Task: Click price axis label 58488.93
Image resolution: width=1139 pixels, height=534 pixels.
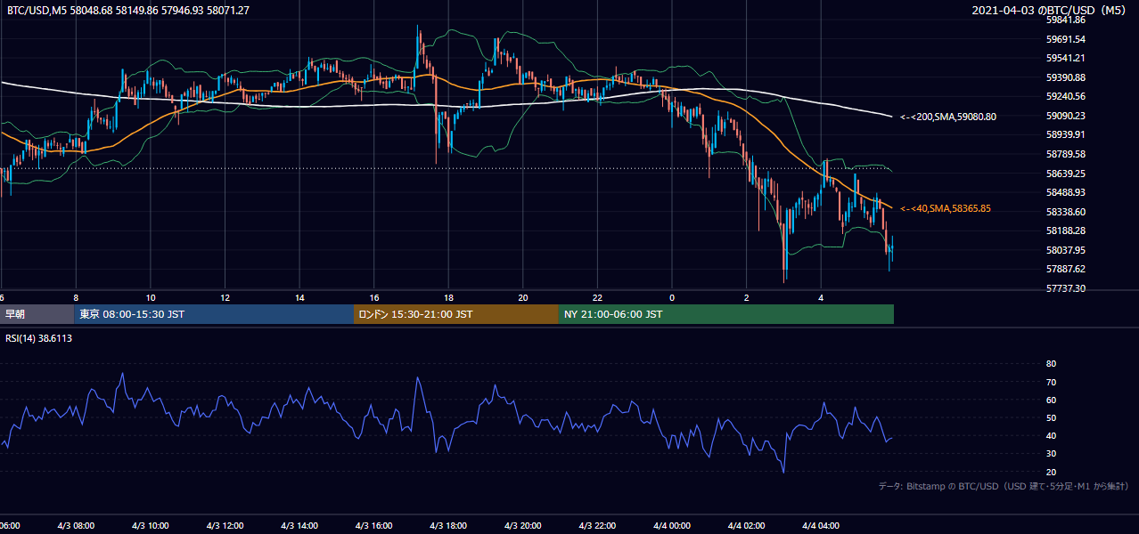Action: pyautogui.click(x=1065, y=192)
